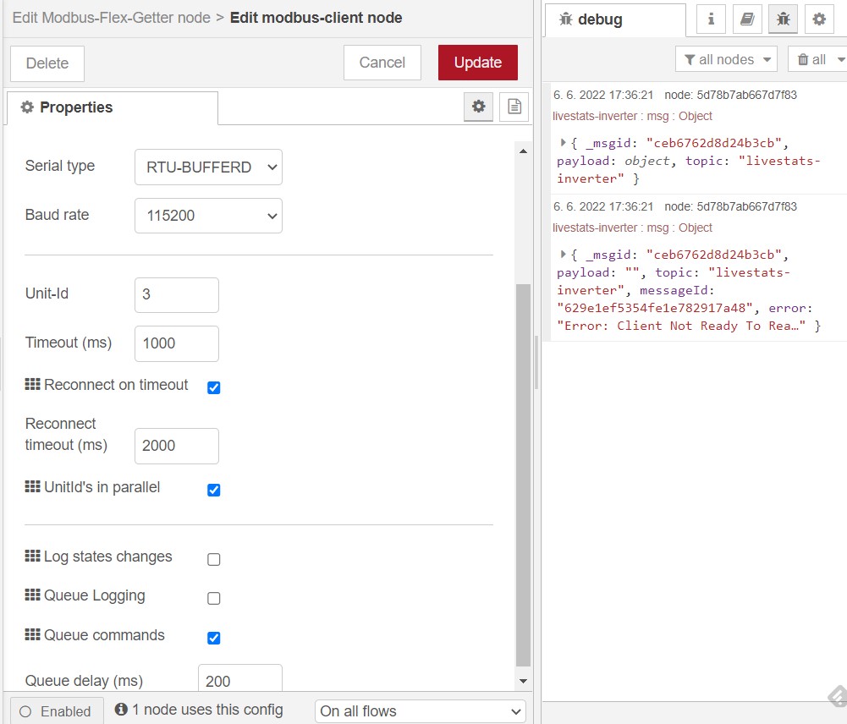This screenshot has height=724, width=847.
Task: Click the "Error: Client Not Ready To Rea…" text
Action: [x=680, y=326]
